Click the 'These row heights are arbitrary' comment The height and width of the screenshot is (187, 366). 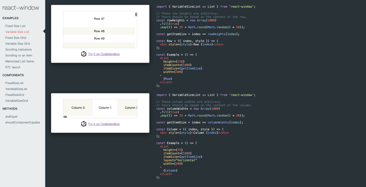(x=187, y=14)
